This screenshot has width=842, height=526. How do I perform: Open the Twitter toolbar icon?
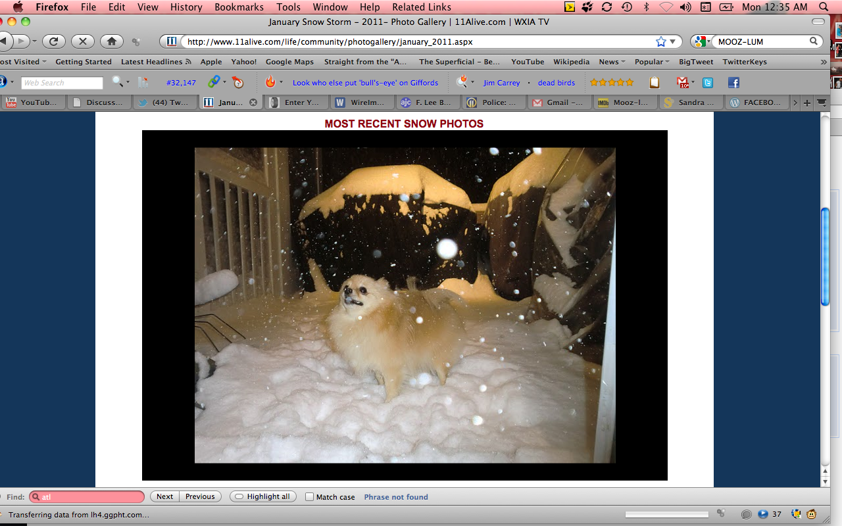[x=708, y=83]
